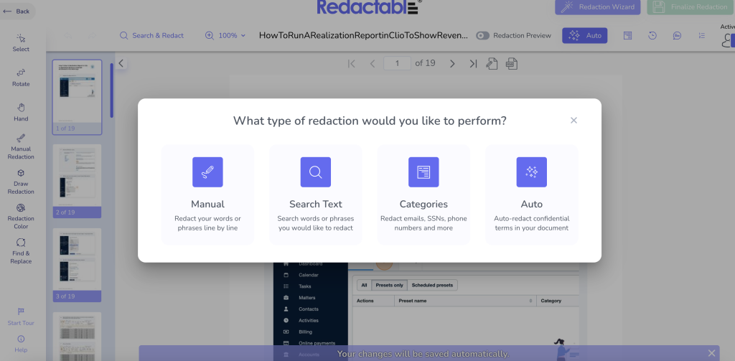
Task: Open the 100% zoom level dropdown
Action: pyautogui.click(x=226, y=36)
